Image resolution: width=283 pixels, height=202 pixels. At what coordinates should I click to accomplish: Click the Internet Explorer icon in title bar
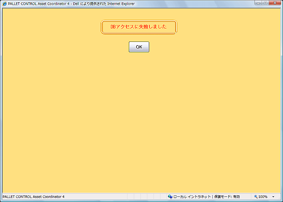tap(4, 4)
